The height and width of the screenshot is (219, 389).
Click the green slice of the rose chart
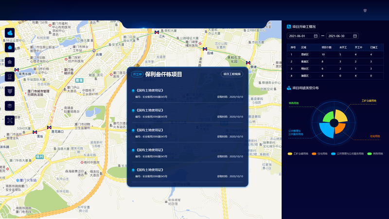[329, 117]
